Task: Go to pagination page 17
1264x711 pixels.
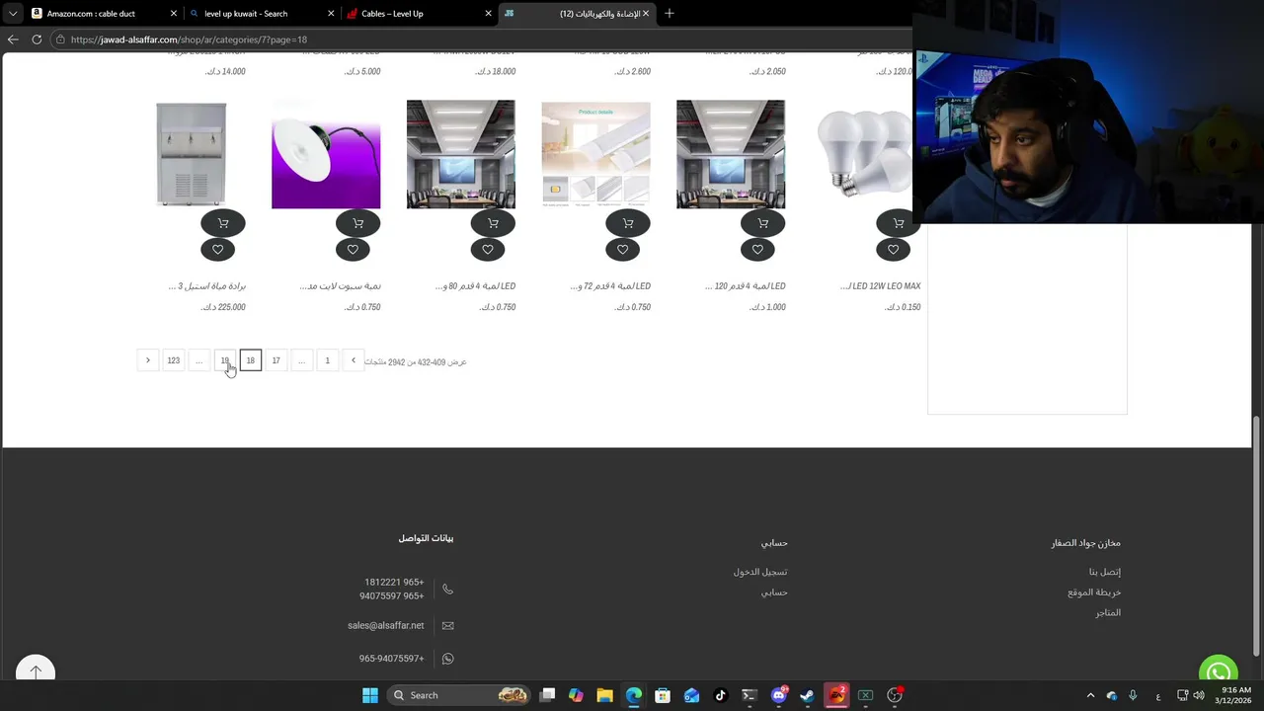Action: (x=276, y=360)
